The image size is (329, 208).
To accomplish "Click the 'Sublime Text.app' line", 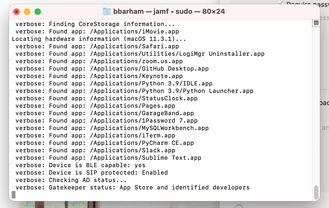I will click(x=108, y=158).
